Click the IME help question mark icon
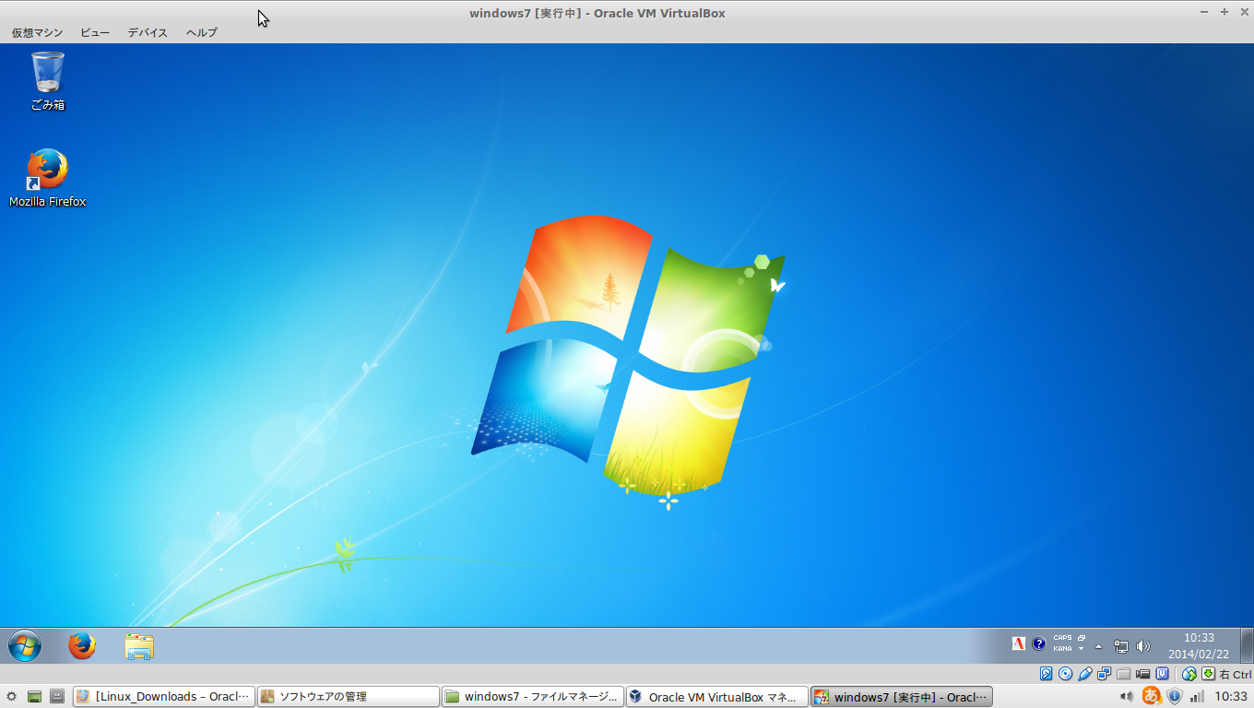The image size is (1254, 708). pyautogui.click(x=1039, y=643)
